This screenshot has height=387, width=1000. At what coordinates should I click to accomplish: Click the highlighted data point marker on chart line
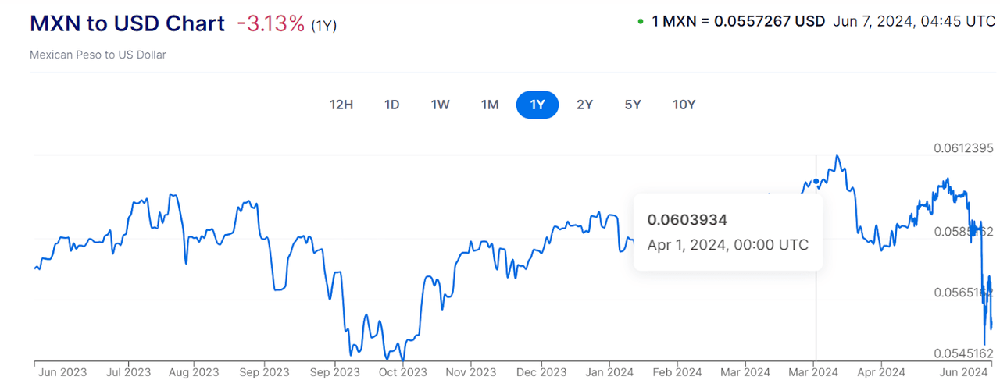tap(816, 182)
